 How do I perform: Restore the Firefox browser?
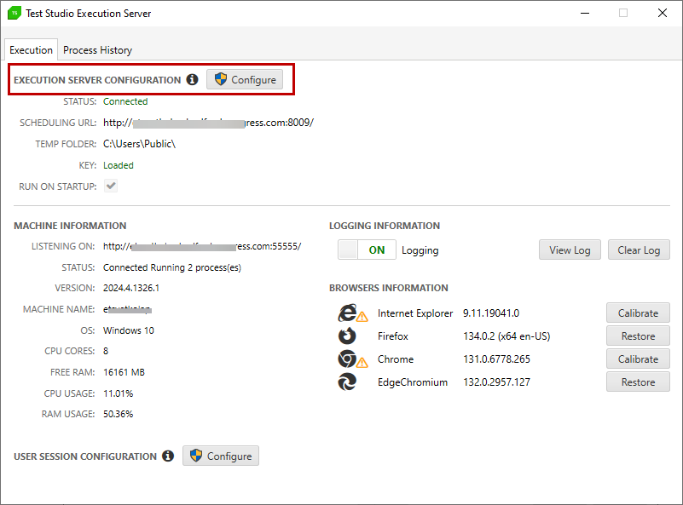point(638,336)
